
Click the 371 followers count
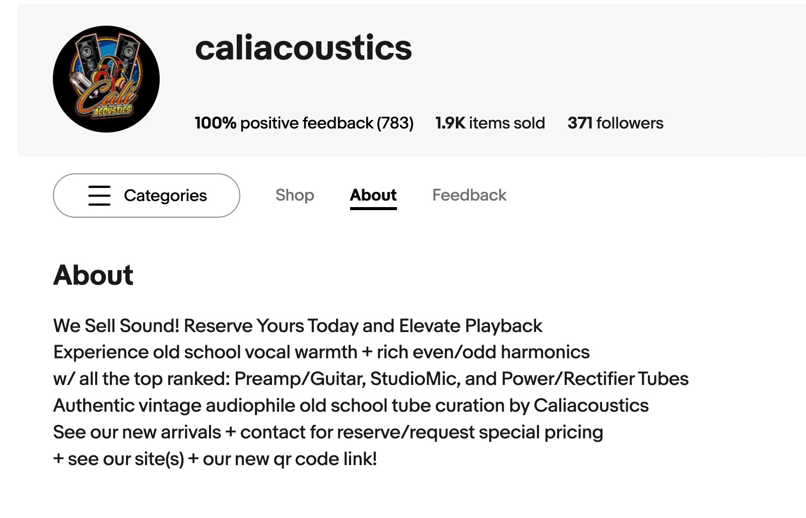(616, 123)
